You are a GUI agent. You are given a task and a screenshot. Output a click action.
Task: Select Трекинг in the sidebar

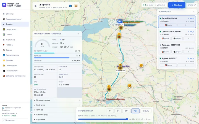[x=15, y=24]
